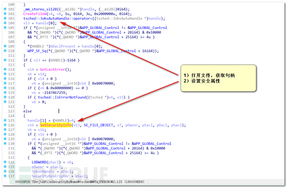Viewport: 287px width, 188px height.
Task: Toggle breakpoint dot beside line 110
Action: [x=5, y=50]
